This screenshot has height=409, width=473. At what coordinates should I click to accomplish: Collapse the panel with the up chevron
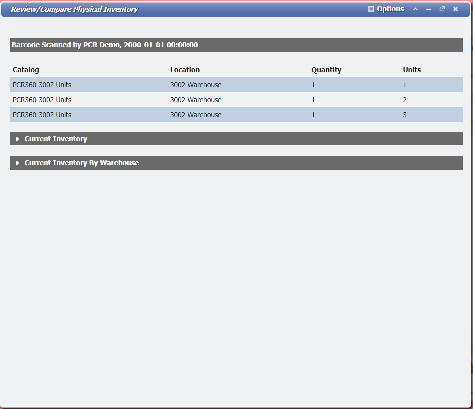click(x=415, y=9)
